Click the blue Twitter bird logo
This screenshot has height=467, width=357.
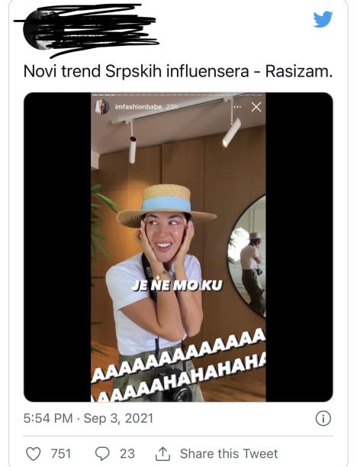point(323,19)
